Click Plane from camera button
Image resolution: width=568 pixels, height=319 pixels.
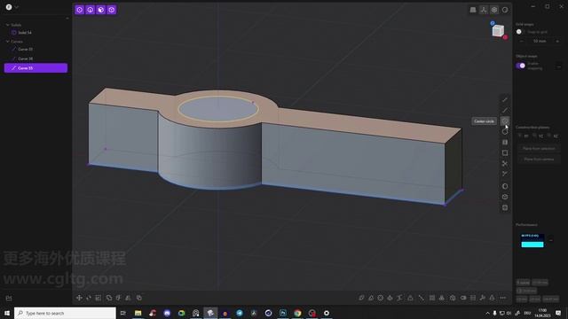pos(539,159)
